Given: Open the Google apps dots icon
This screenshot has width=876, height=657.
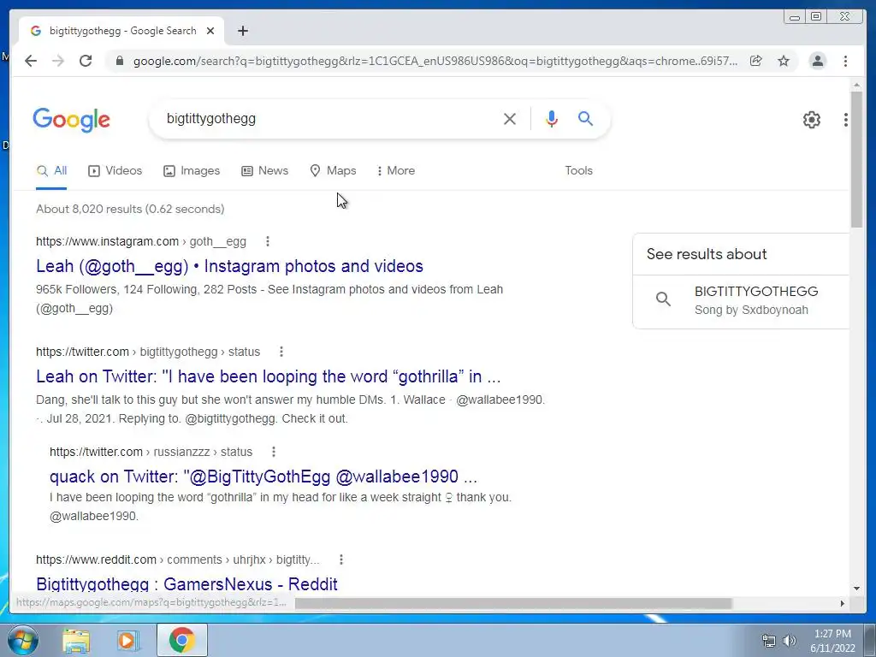Looking at the screenshot, I should point(846,120).
